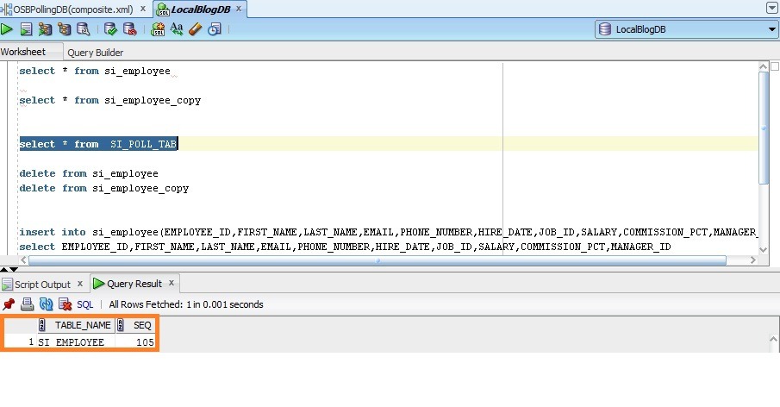The height and width of the screenshot is (407, 780).
Task: Click the print icon in Query Result toolbar
Action: [x=27, y=304]
